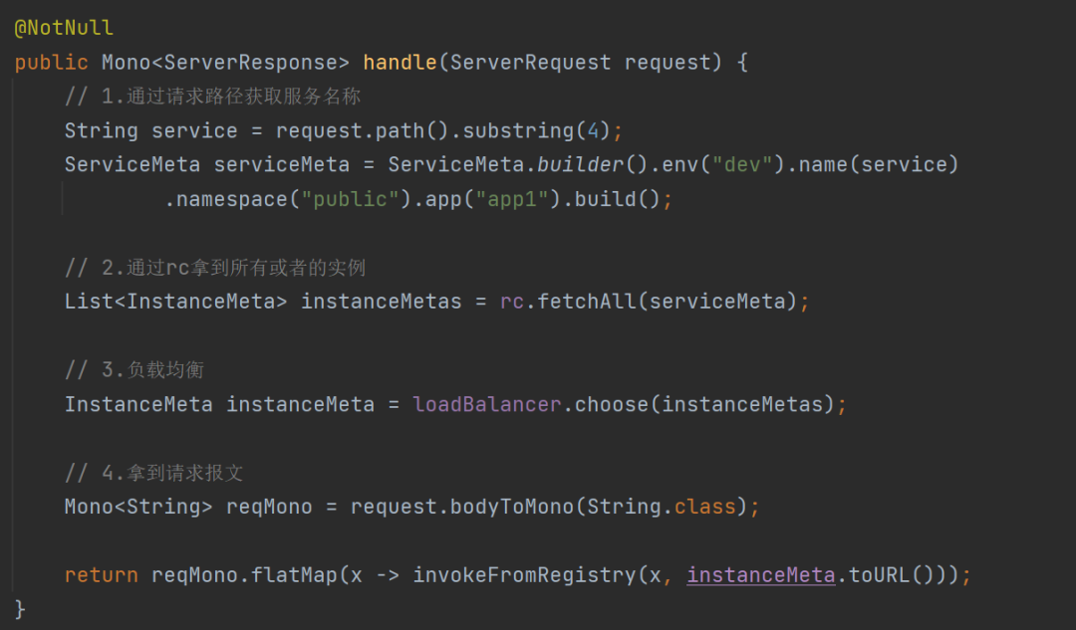Click comment '// 1.通过请求路径获取服务名称'

(x=213, y=96)
